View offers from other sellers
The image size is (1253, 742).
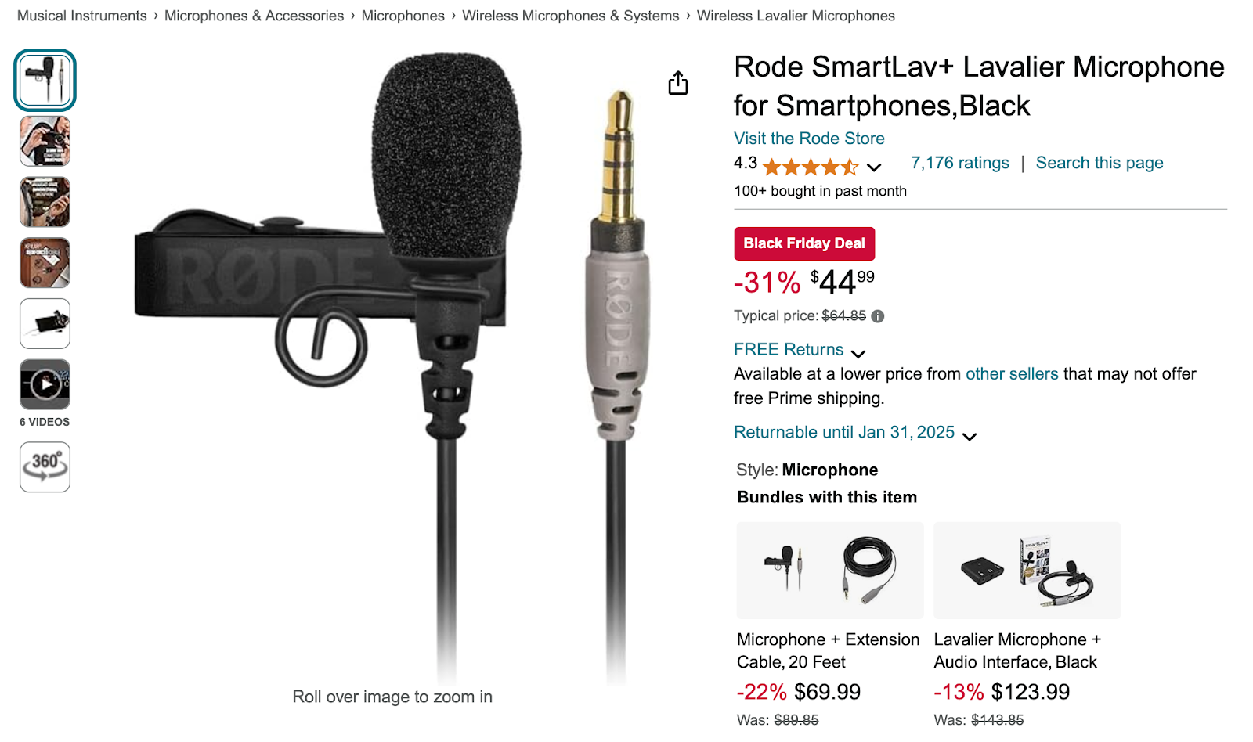tap(1011, 374)
